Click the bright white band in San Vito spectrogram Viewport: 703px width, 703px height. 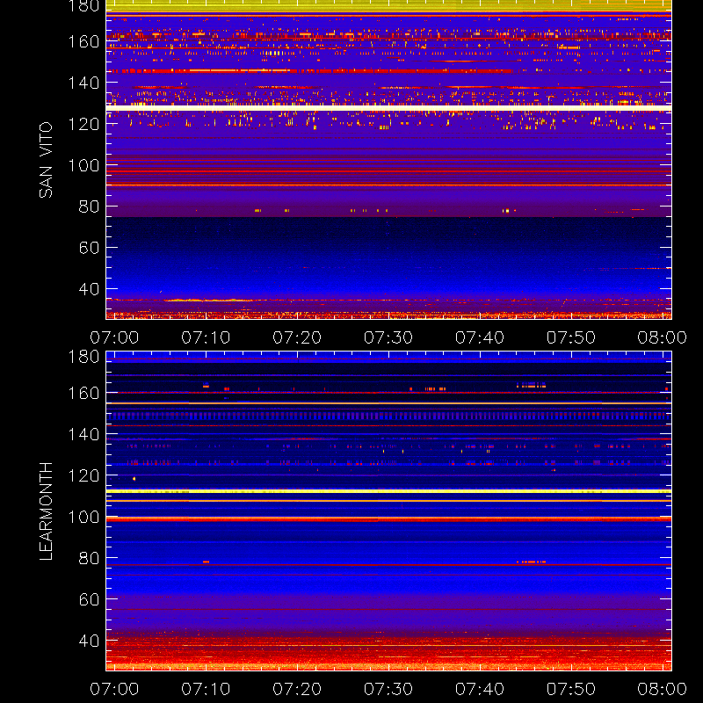388,108
